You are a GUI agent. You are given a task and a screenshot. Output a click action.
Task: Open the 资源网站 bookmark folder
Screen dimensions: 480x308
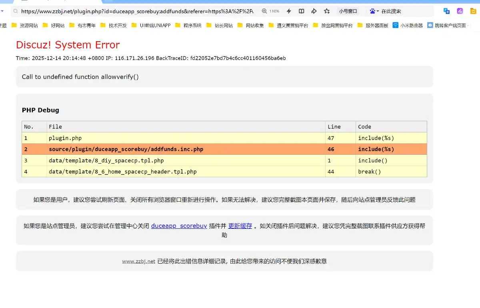pyautogui.click(x=25, y=25)
